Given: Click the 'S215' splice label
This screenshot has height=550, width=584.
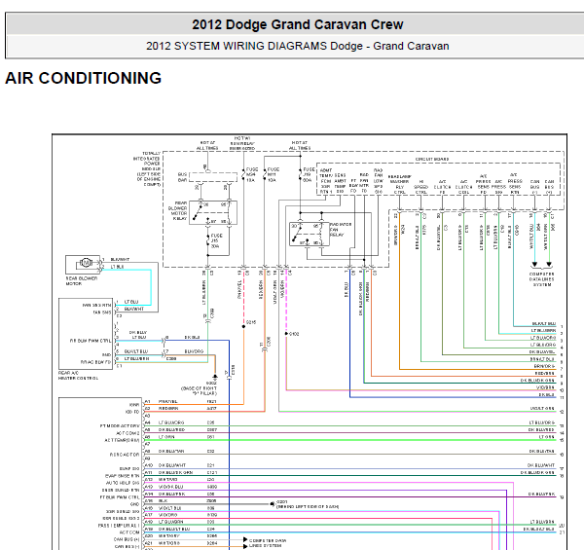Looking at the screenshot, I should click(251, 322).
